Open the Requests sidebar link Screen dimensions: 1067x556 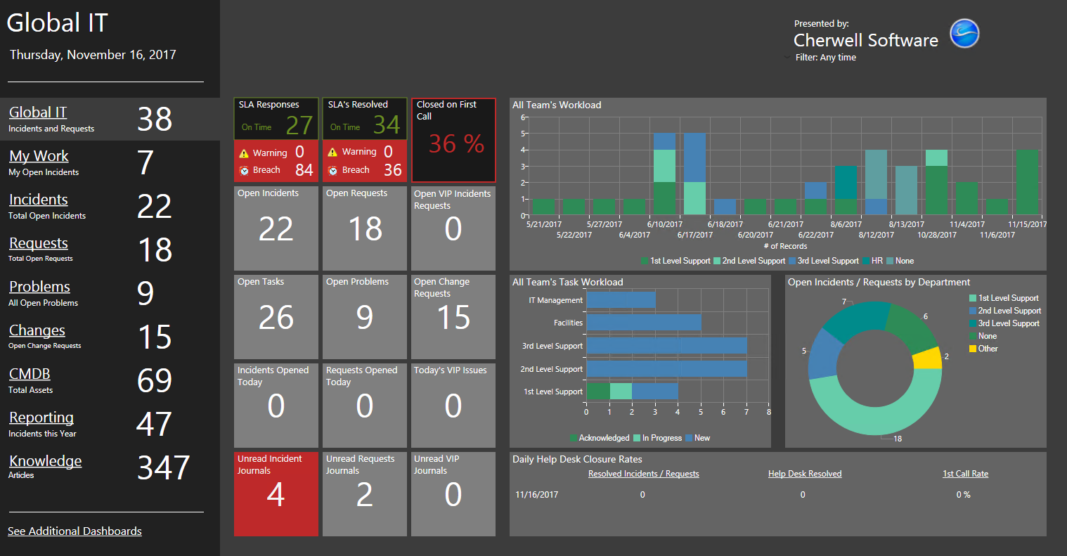pos(39,243)
